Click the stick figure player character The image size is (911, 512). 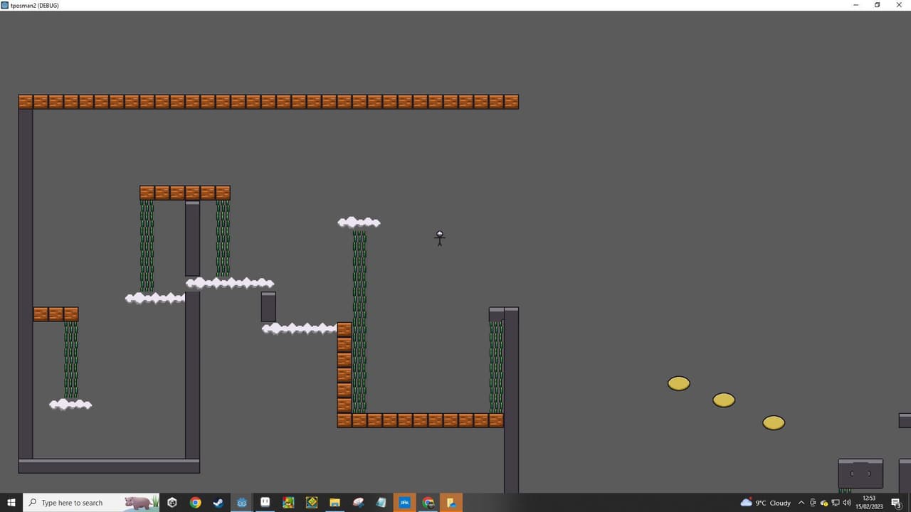coord(440,238)
